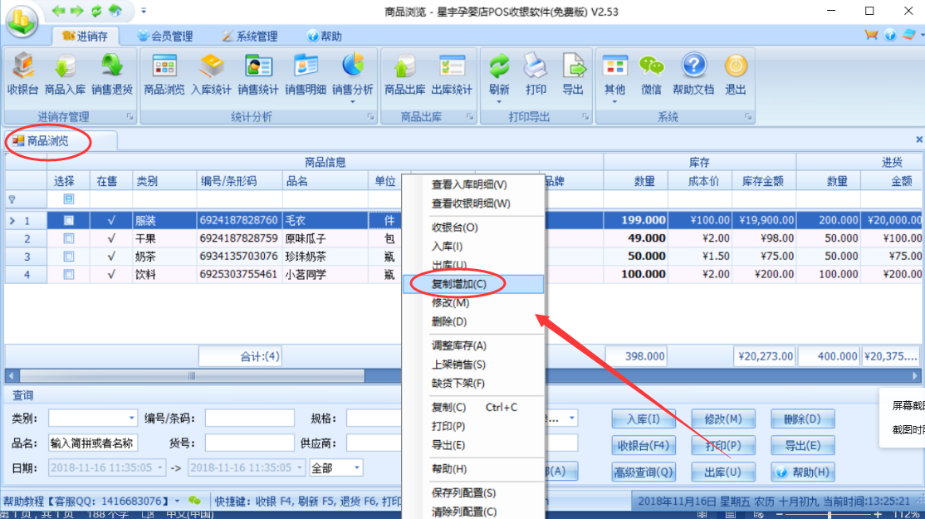
Task: Click the WeChat icon in status bar
Action: pos(194,501)
